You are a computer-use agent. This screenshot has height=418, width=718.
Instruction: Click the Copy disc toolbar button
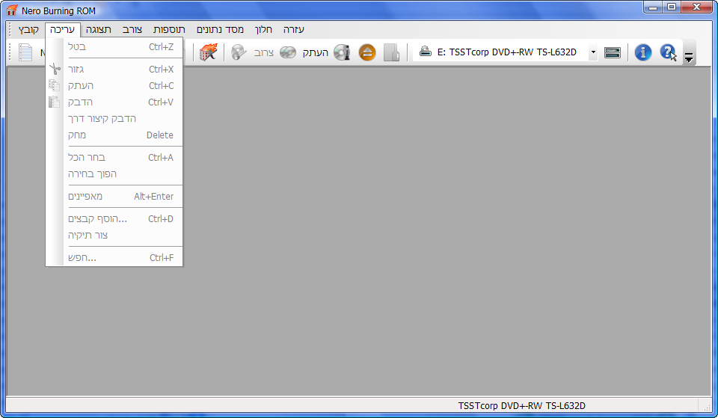304,52
